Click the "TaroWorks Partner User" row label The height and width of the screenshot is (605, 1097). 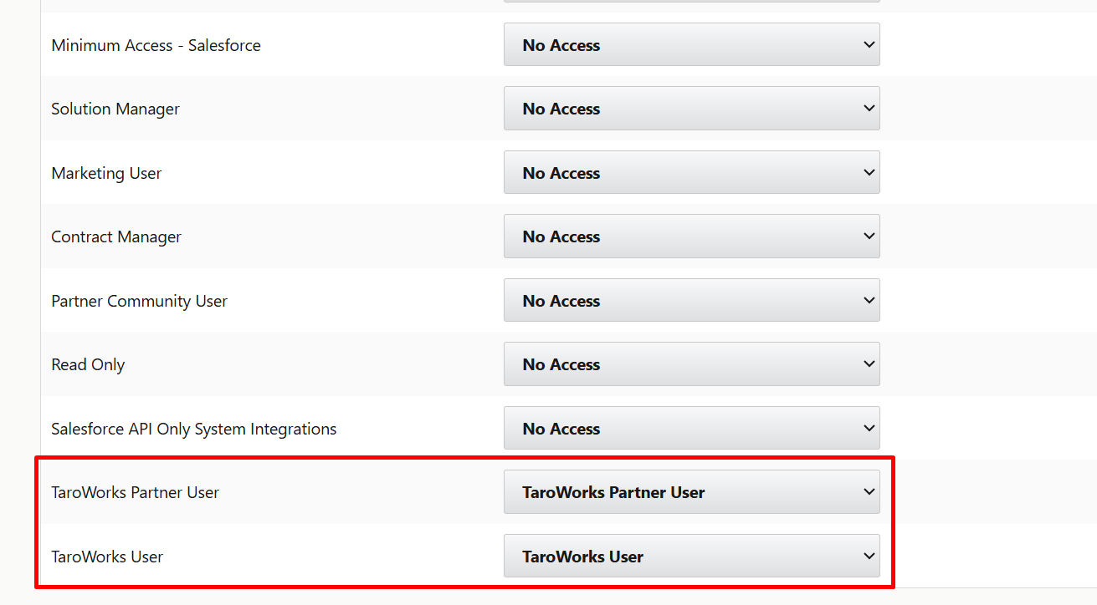pyautogui.click(x=135, y=492)
